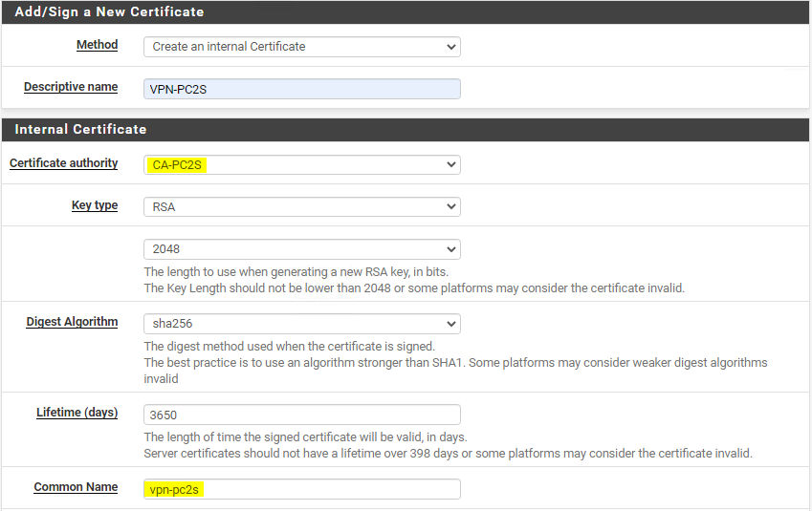The image size is (812, 511).
Task: Open the Method dropdown
Action: click(x=302, y=47)
